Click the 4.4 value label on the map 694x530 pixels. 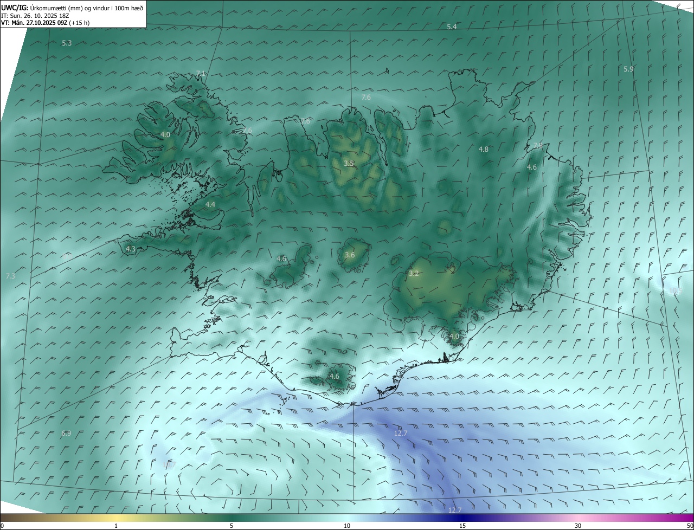[x=210, y=204]
